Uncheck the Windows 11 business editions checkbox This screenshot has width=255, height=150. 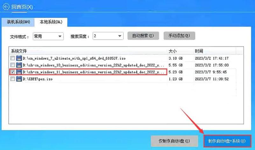(12, 72)
